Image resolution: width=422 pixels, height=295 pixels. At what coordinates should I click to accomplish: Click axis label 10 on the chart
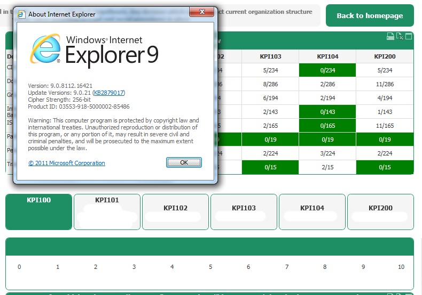coord(401,267)
